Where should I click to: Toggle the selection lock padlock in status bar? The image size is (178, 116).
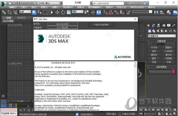29,110
